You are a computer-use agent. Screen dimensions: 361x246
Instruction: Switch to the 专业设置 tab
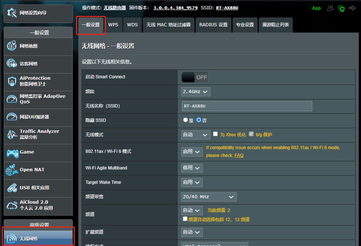coord(245,25)
